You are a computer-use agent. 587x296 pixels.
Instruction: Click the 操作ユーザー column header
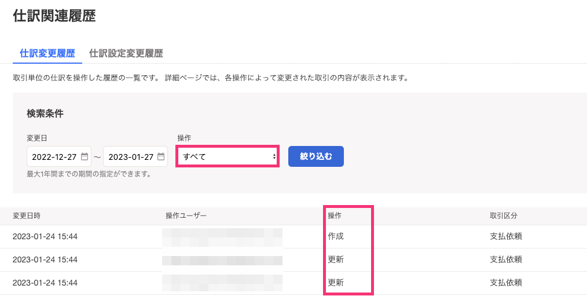click(x=186, y=216)
